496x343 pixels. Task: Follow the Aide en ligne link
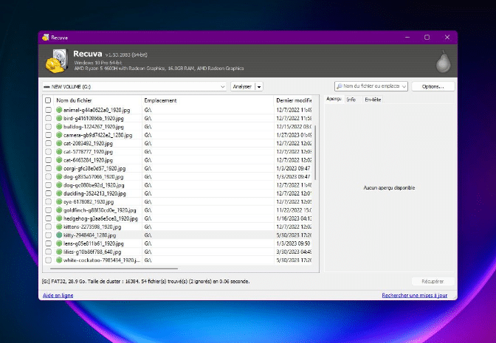[58, 295]
